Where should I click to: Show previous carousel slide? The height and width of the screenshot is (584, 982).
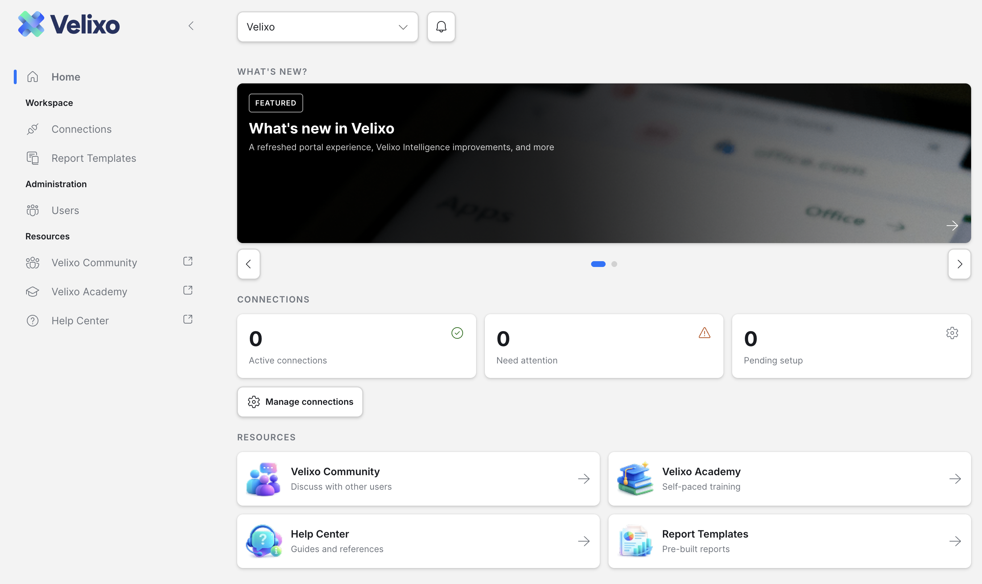click(x=249, y=264)
